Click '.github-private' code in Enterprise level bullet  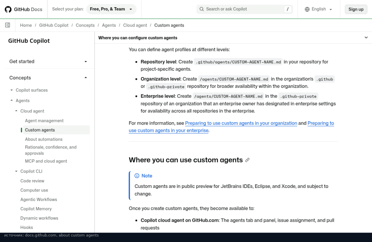point(298,96)
